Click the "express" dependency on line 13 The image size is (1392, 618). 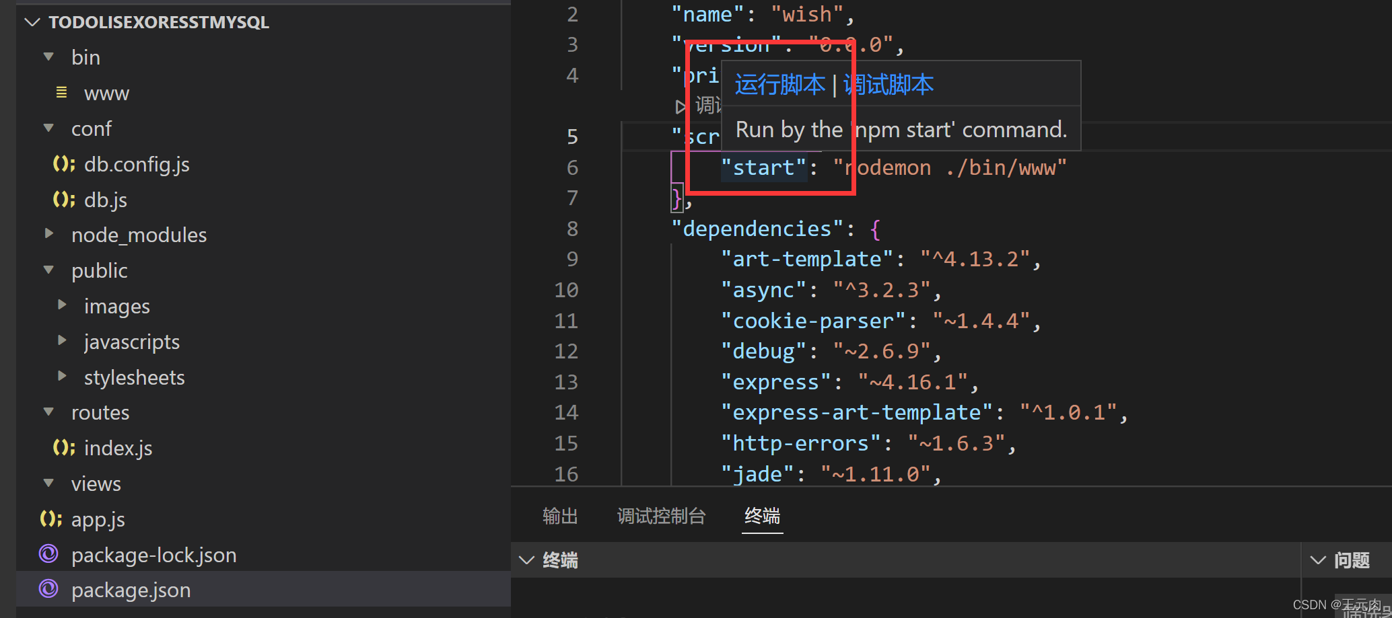[776, 382]
